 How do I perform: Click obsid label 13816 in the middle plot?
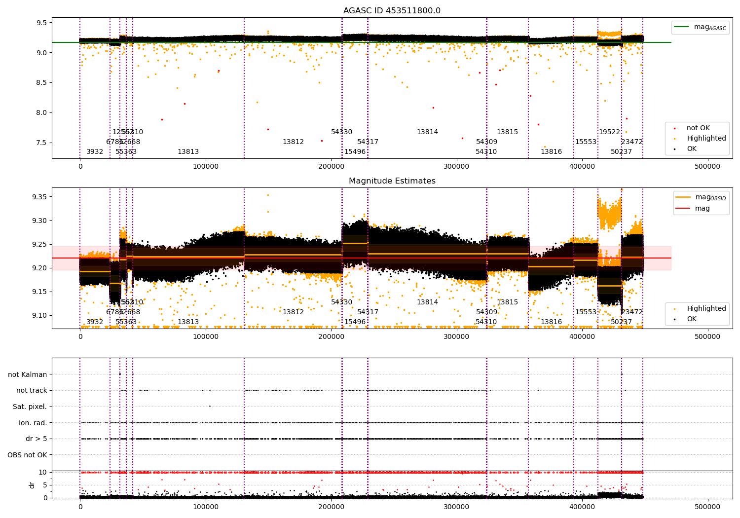click(551, 322)
